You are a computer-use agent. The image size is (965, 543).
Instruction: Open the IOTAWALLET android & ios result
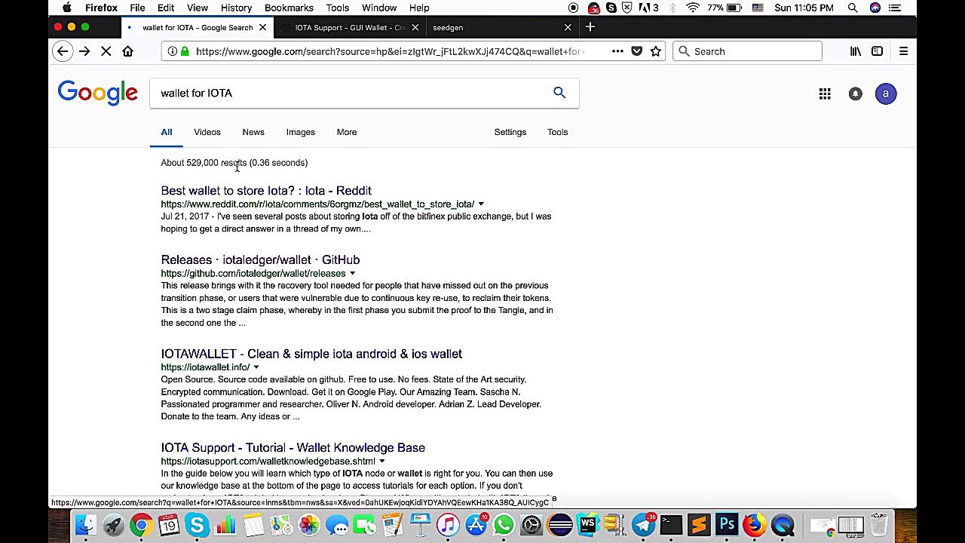point(311,354)
